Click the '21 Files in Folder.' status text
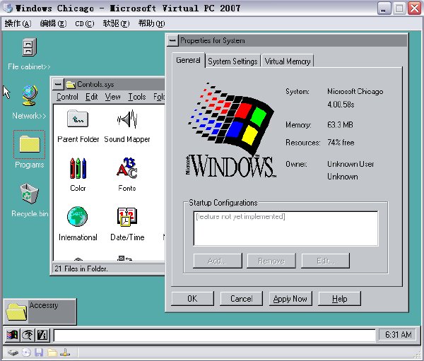This screenshot has height=361, width=424. pyautogui.click(x=81, y=268)
